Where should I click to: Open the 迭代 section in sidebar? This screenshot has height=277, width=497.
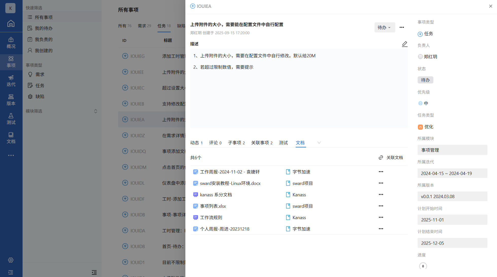click(x=11, y=81)
